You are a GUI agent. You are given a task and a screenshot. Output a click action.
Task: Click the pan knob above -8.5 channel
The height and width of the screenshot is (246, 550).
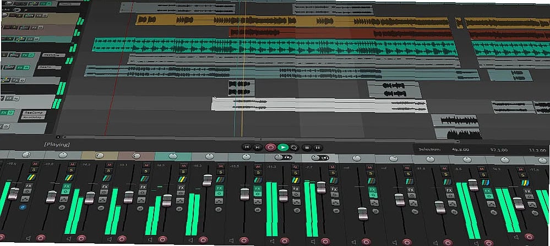coord(467,159)
